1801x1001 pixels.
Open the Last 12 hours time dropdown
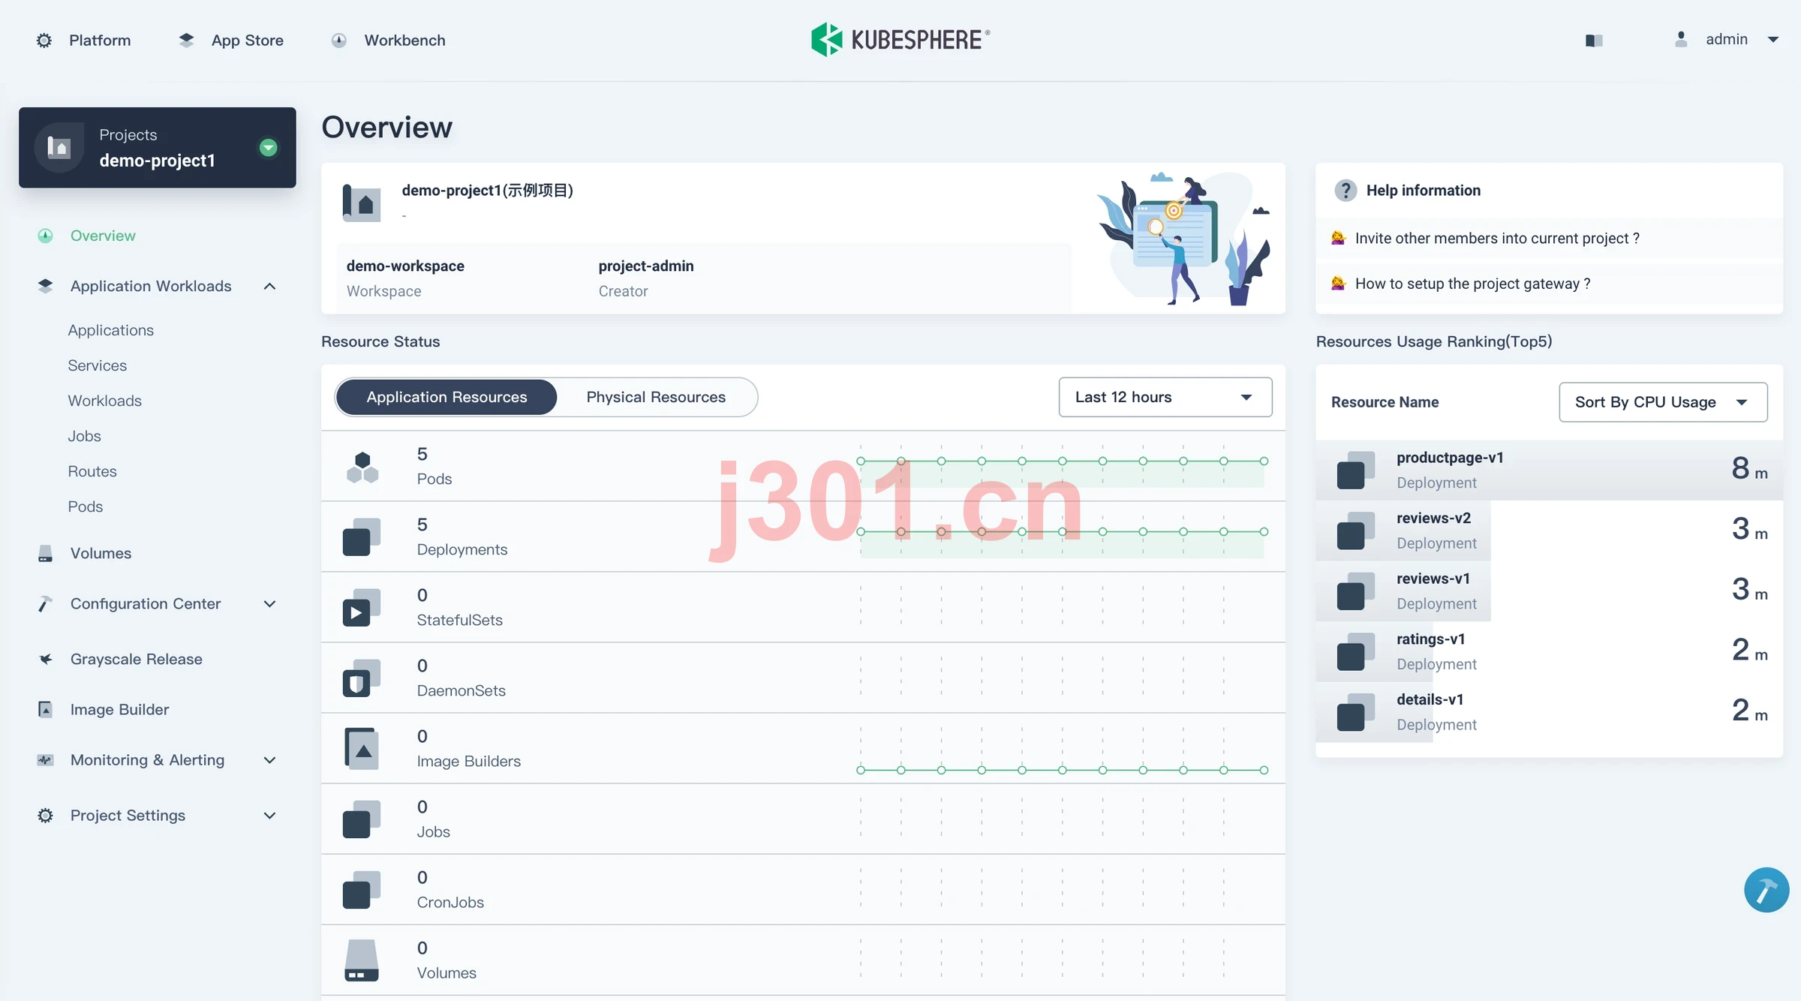click(1165, 397)
